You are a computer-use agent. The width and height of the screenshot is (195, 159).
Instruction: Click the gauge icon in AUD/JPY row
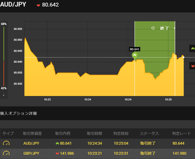coord(6,143)
